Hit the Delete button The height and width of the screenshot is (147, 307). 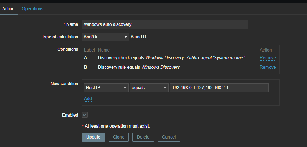click(143, 137)
